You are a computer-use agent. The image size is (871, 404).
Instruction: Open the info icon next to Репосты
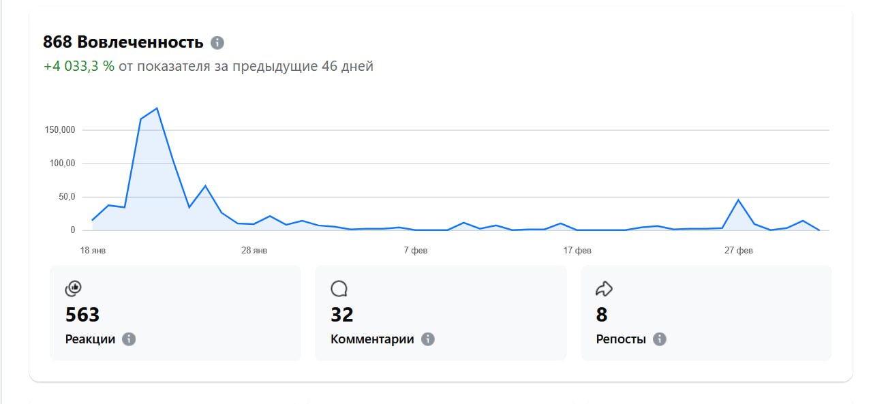coord(658,339)
